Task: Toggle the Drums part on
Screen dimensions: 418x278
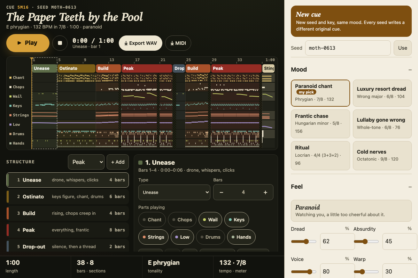Action: (210, 237)
